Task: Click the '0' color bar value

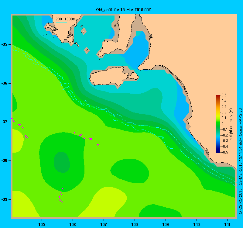Action: [x=223, y=124]
